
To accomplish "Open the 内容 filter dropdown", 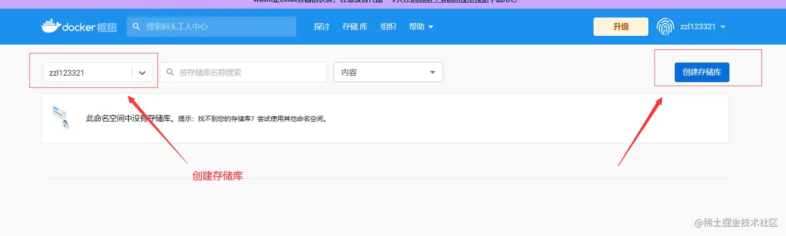I will pos(388,73).
